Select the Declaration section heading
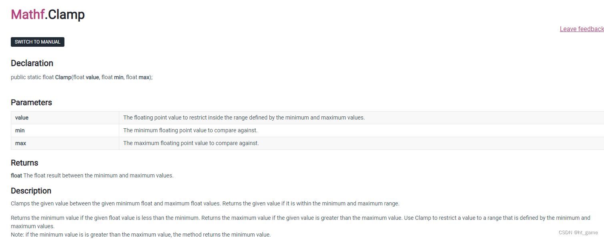 pos(32,63)
